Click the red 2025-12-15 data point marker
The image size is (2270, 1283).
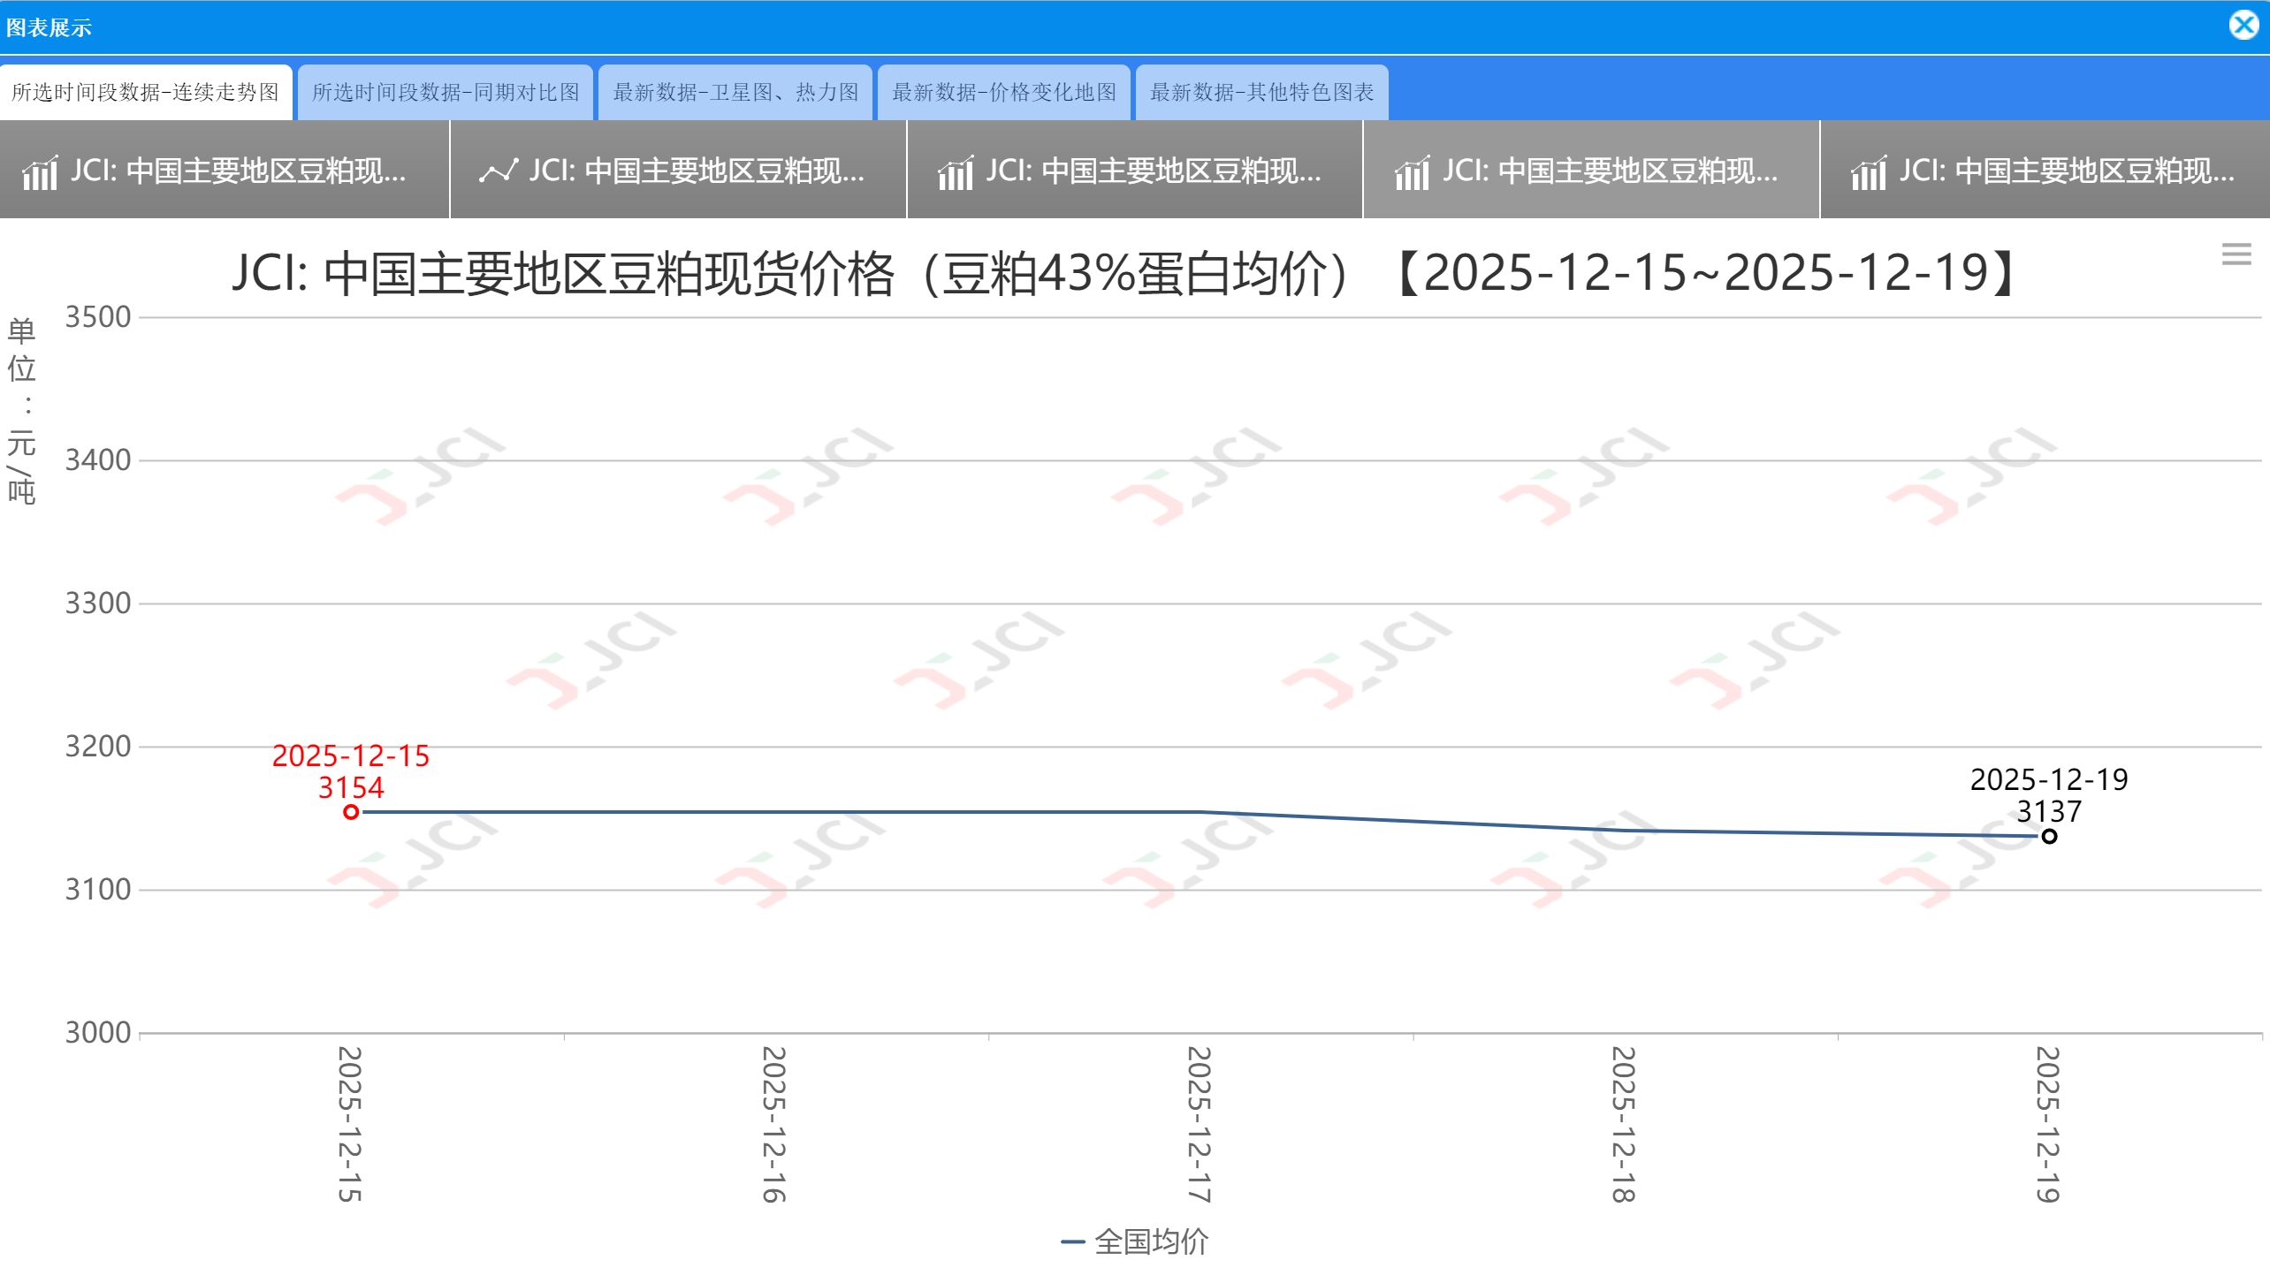tap(351, 812)
